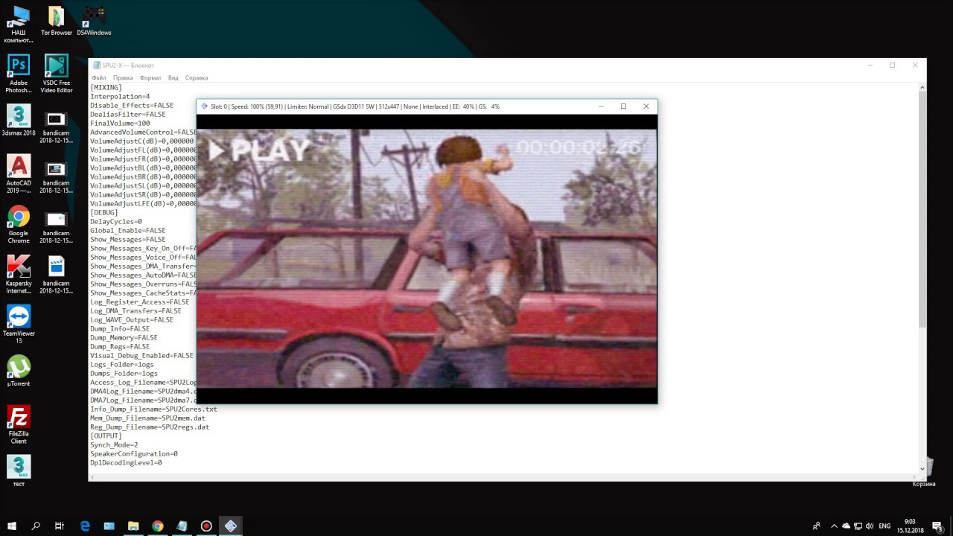Screen dimensions: 953x536
Task: Open the Action Center notifications icon
Action: (938, 526)
